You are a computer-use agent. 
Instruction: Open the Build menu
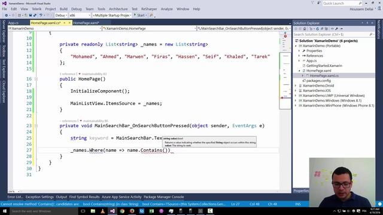pos(63,9)
